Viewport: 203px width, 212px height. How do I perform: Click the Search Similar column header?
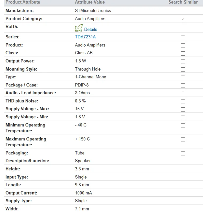(183, 2)
